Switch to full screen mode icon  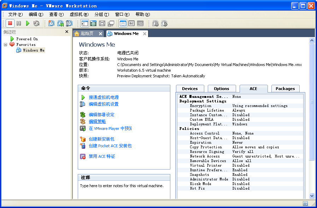(x=93, y=23)
